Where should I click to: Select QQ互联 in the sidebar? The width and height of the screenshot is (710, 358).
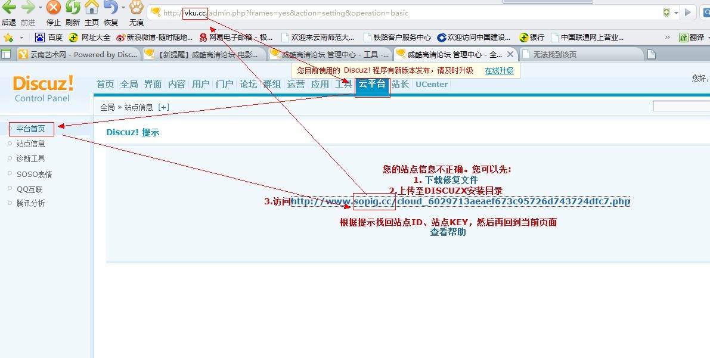coord(29,189)
